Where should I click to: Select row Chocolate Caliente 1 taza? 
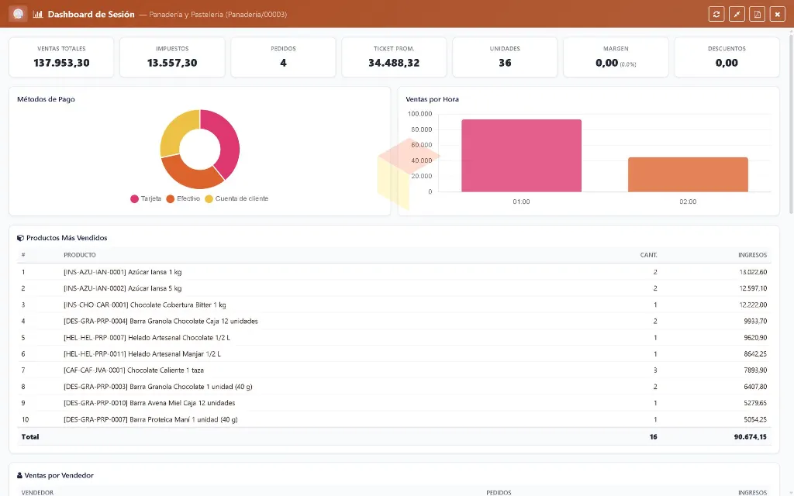pos(394,370)
